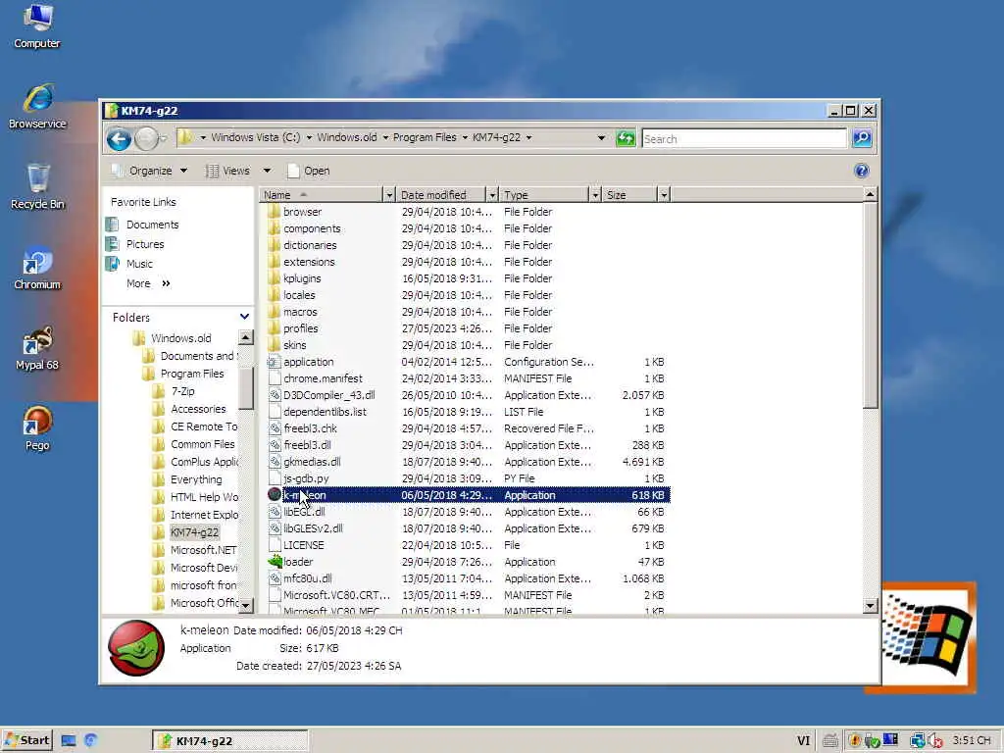Screen dimensions: 1004x753
Task: Open the Views dropdown arrow
Action: coord(267,171)
